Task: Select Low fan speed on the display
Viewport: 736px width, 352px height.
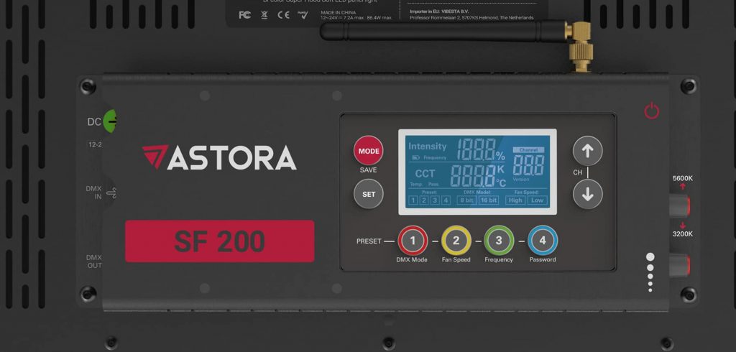Action: [x=537, y=200]
